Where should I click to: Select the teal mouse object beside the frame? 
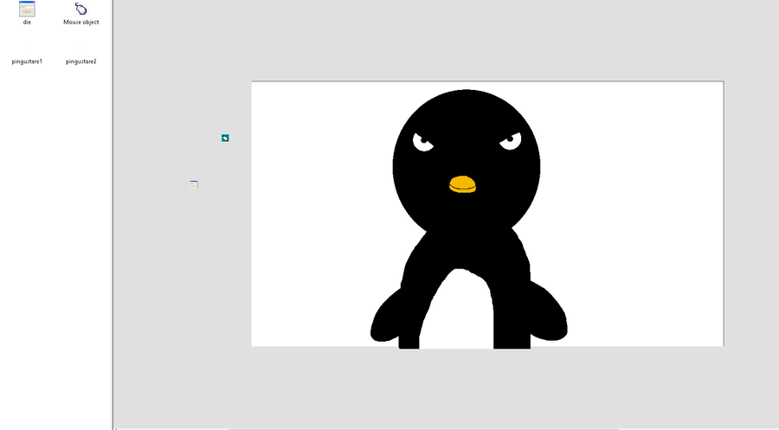[x=225, y=138]
